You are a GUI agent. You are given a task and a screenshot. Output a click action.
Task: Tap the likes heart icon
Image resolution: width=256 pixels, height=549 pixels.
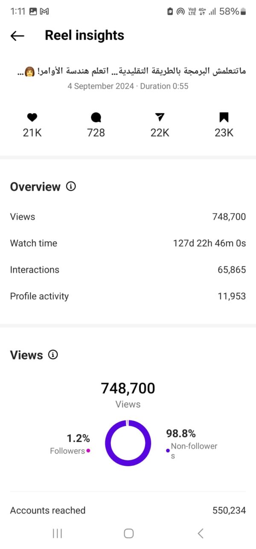(x=32, y=117)
